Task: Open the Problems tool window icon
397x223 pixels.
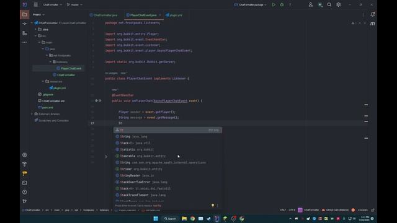Action: [25, 192]
